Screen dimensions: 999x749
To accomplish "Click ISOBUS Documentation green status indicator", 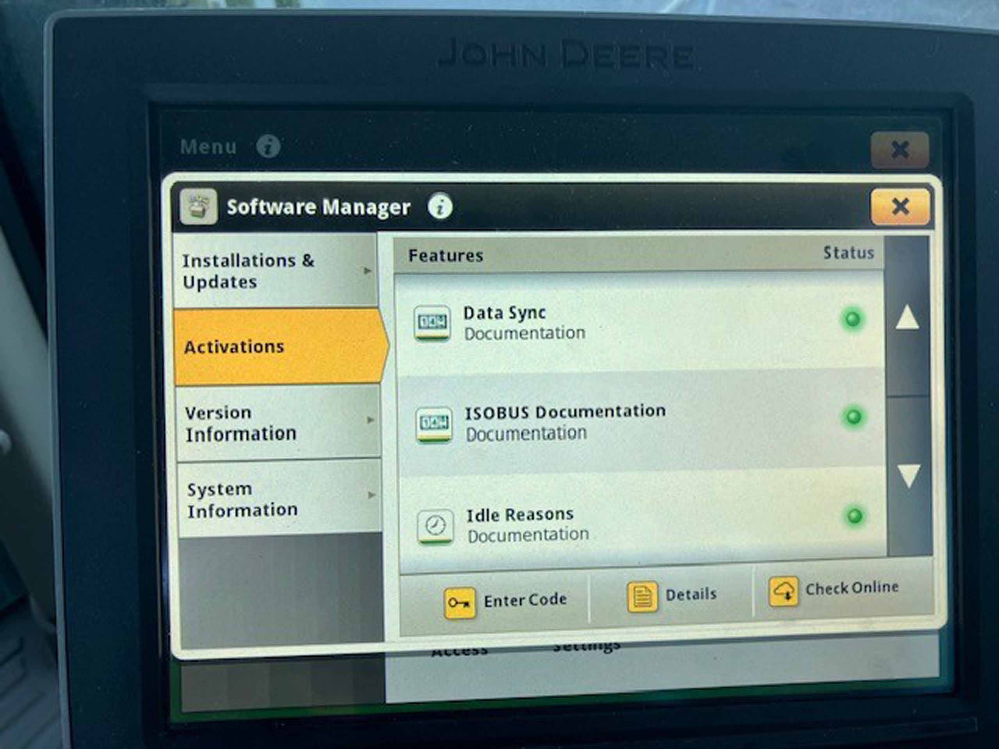I will point(853,416).
